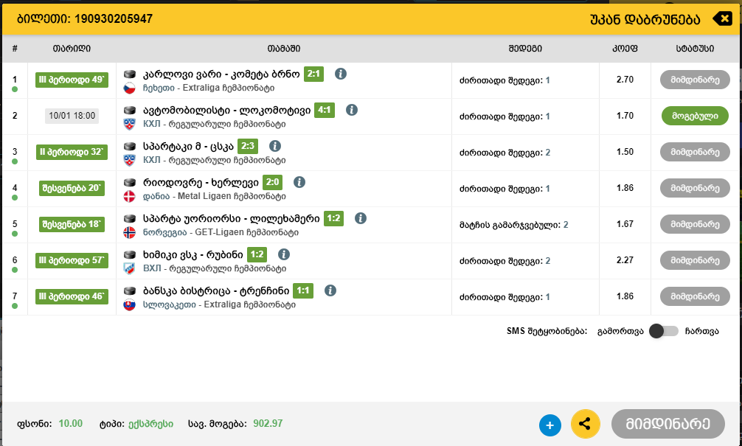Screen dimensions: 742x446
Task: Click hockey puck icon beside სპარტაკი მ
Action: pyautogui.click(x=130, y=146)
